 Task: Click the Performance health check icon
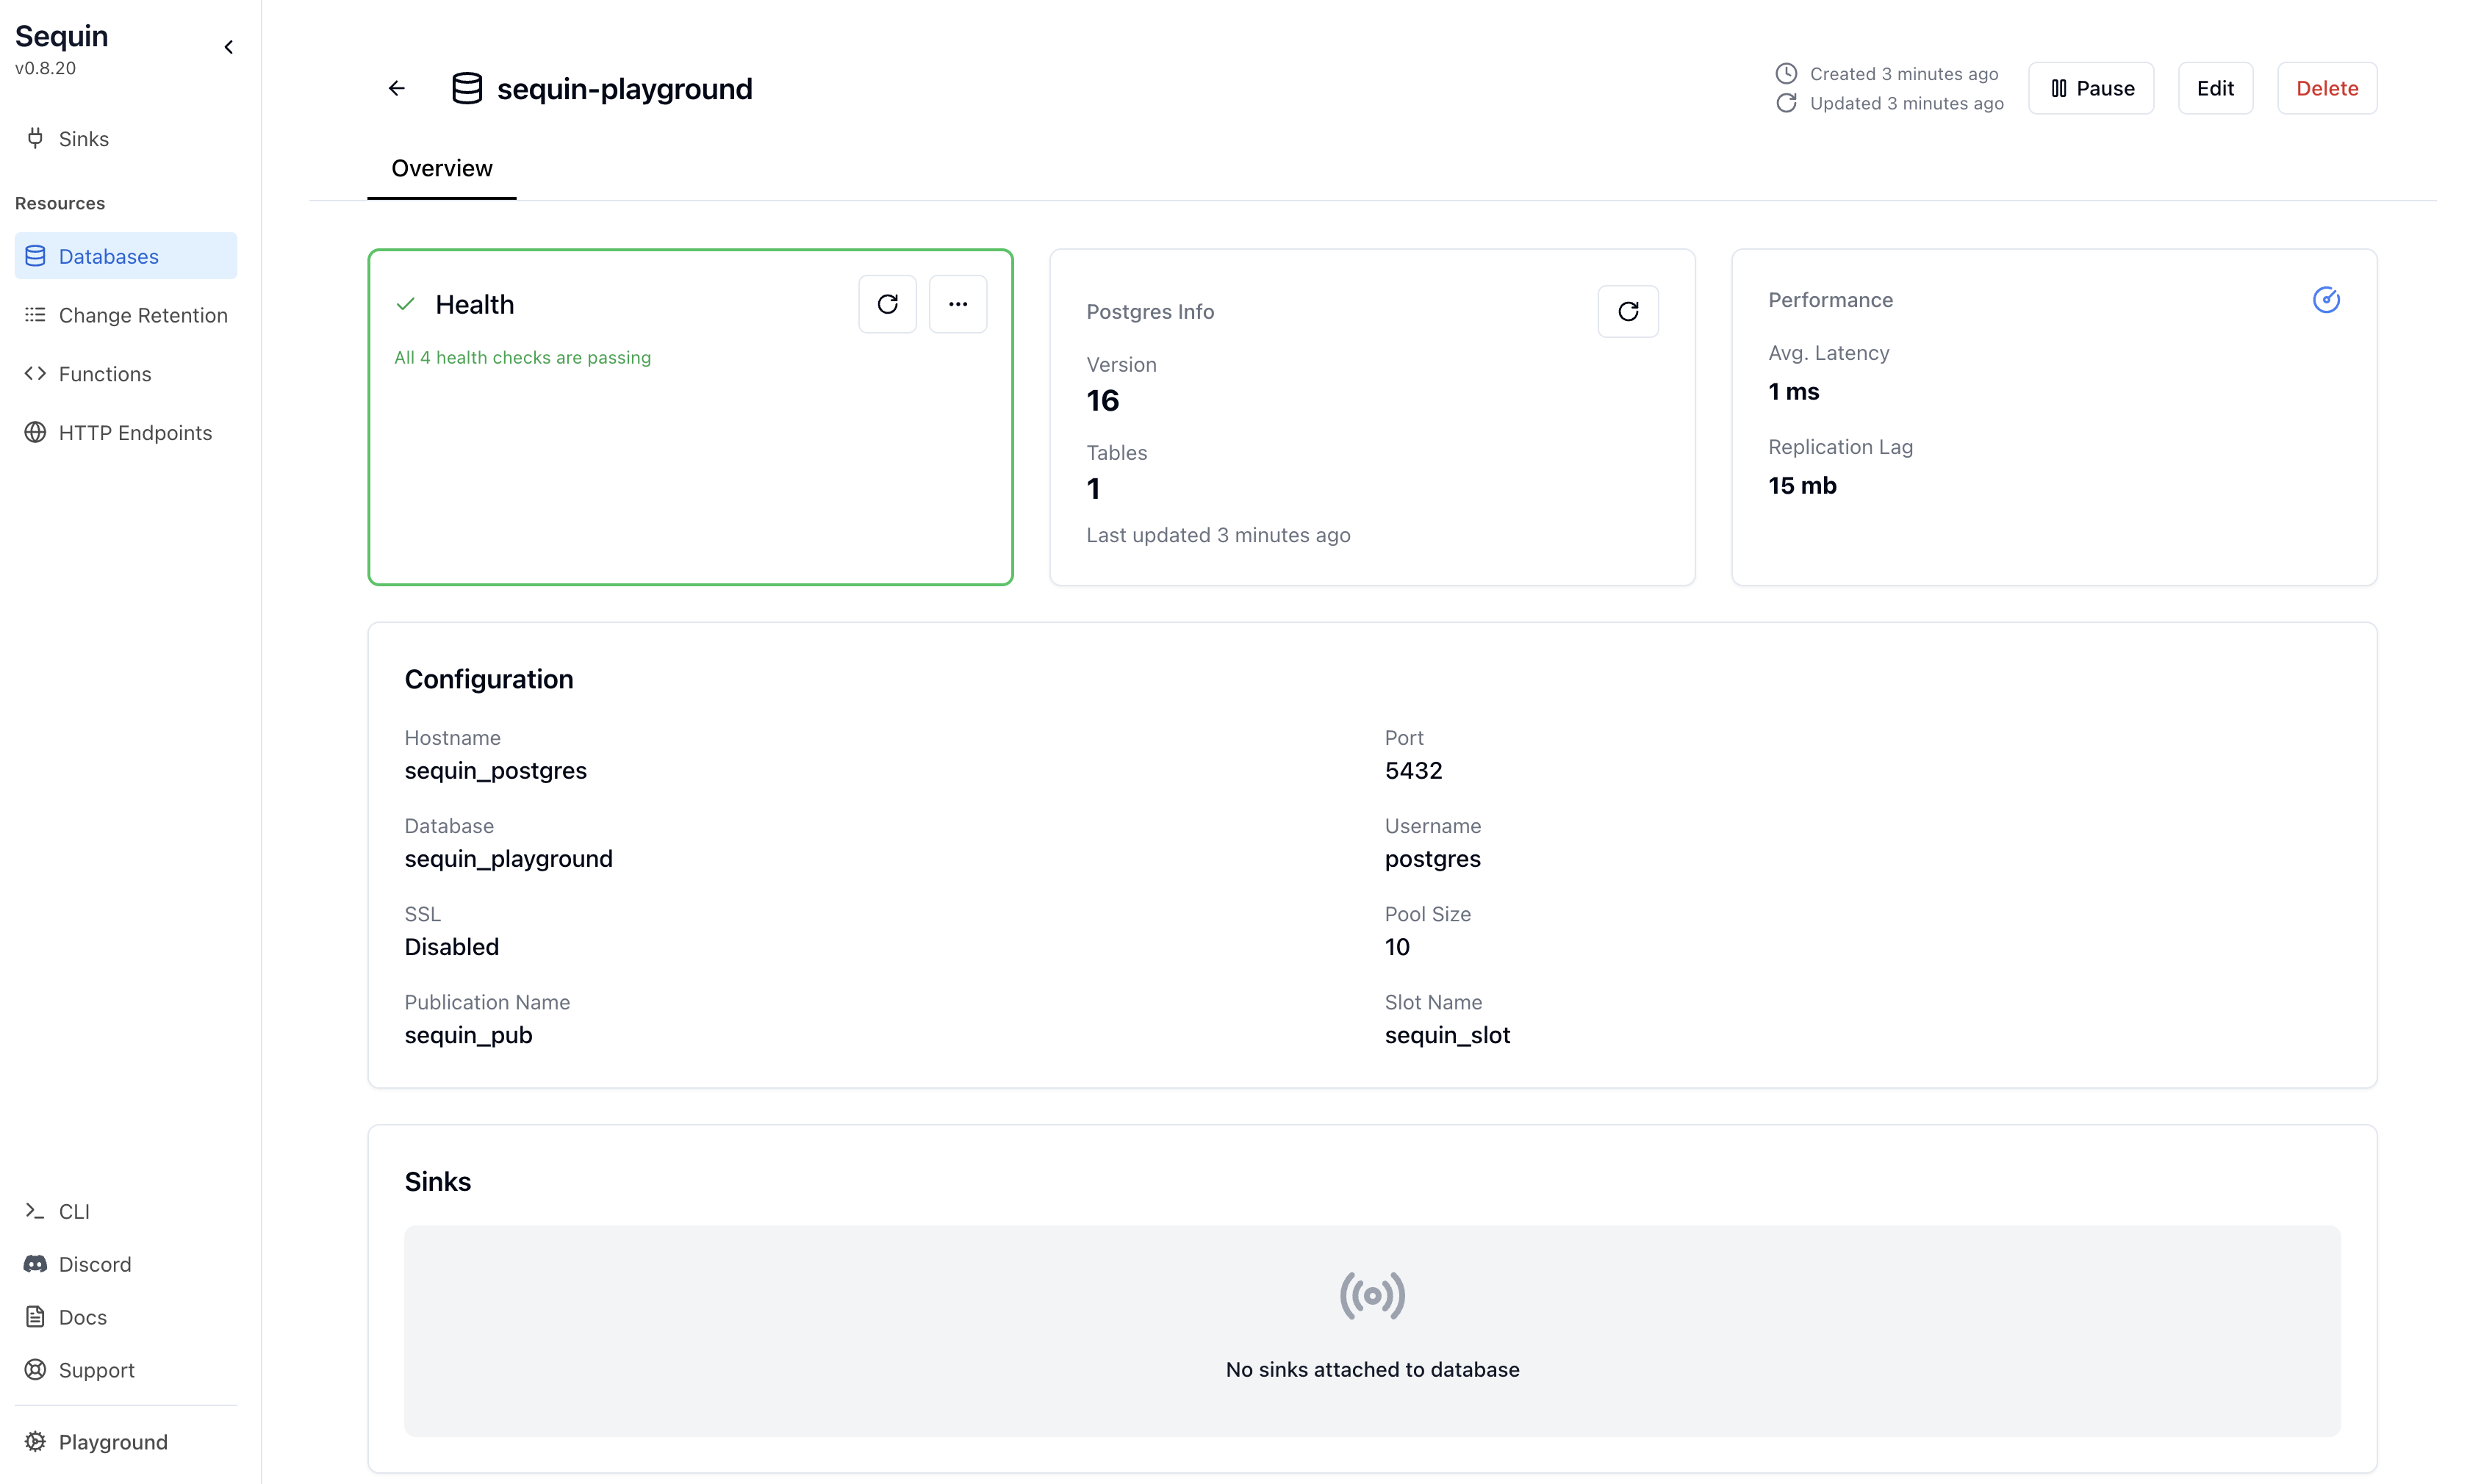(x=2328, y=299)
